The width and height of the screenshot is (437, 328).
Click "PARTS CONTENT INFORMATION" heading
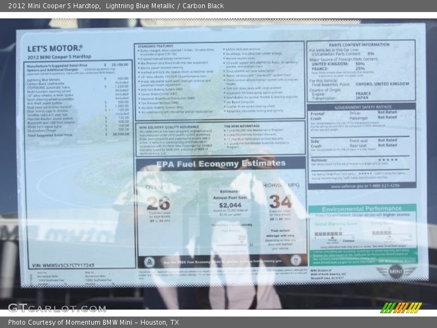pyautogui.click(x=359, y=45)
